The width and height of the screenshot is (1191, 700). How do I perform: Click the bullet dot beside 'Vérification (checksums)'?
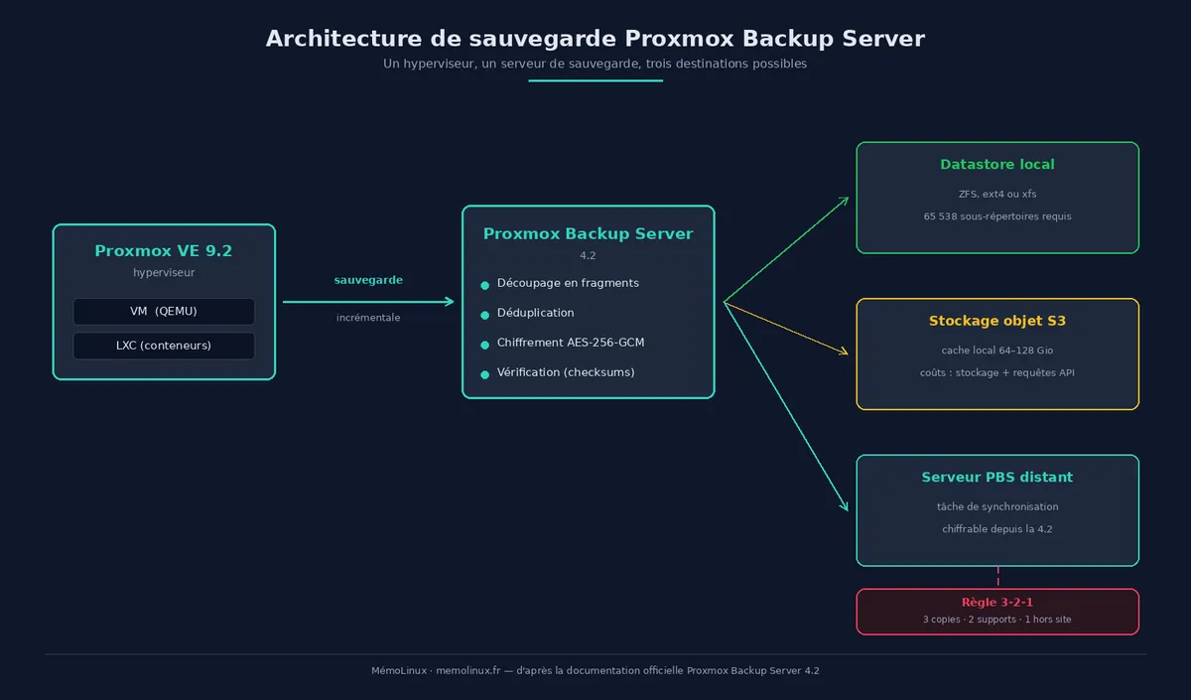point(484,374)
